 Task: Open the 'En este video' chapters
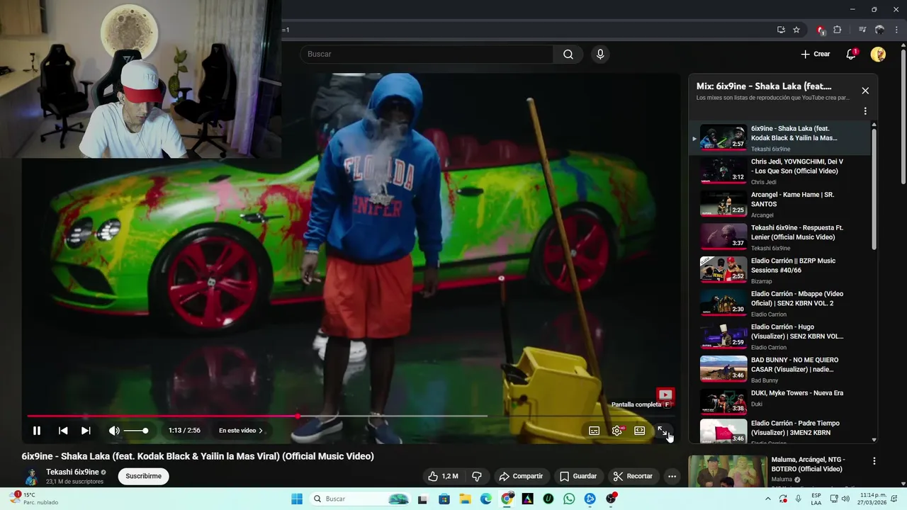241,431
